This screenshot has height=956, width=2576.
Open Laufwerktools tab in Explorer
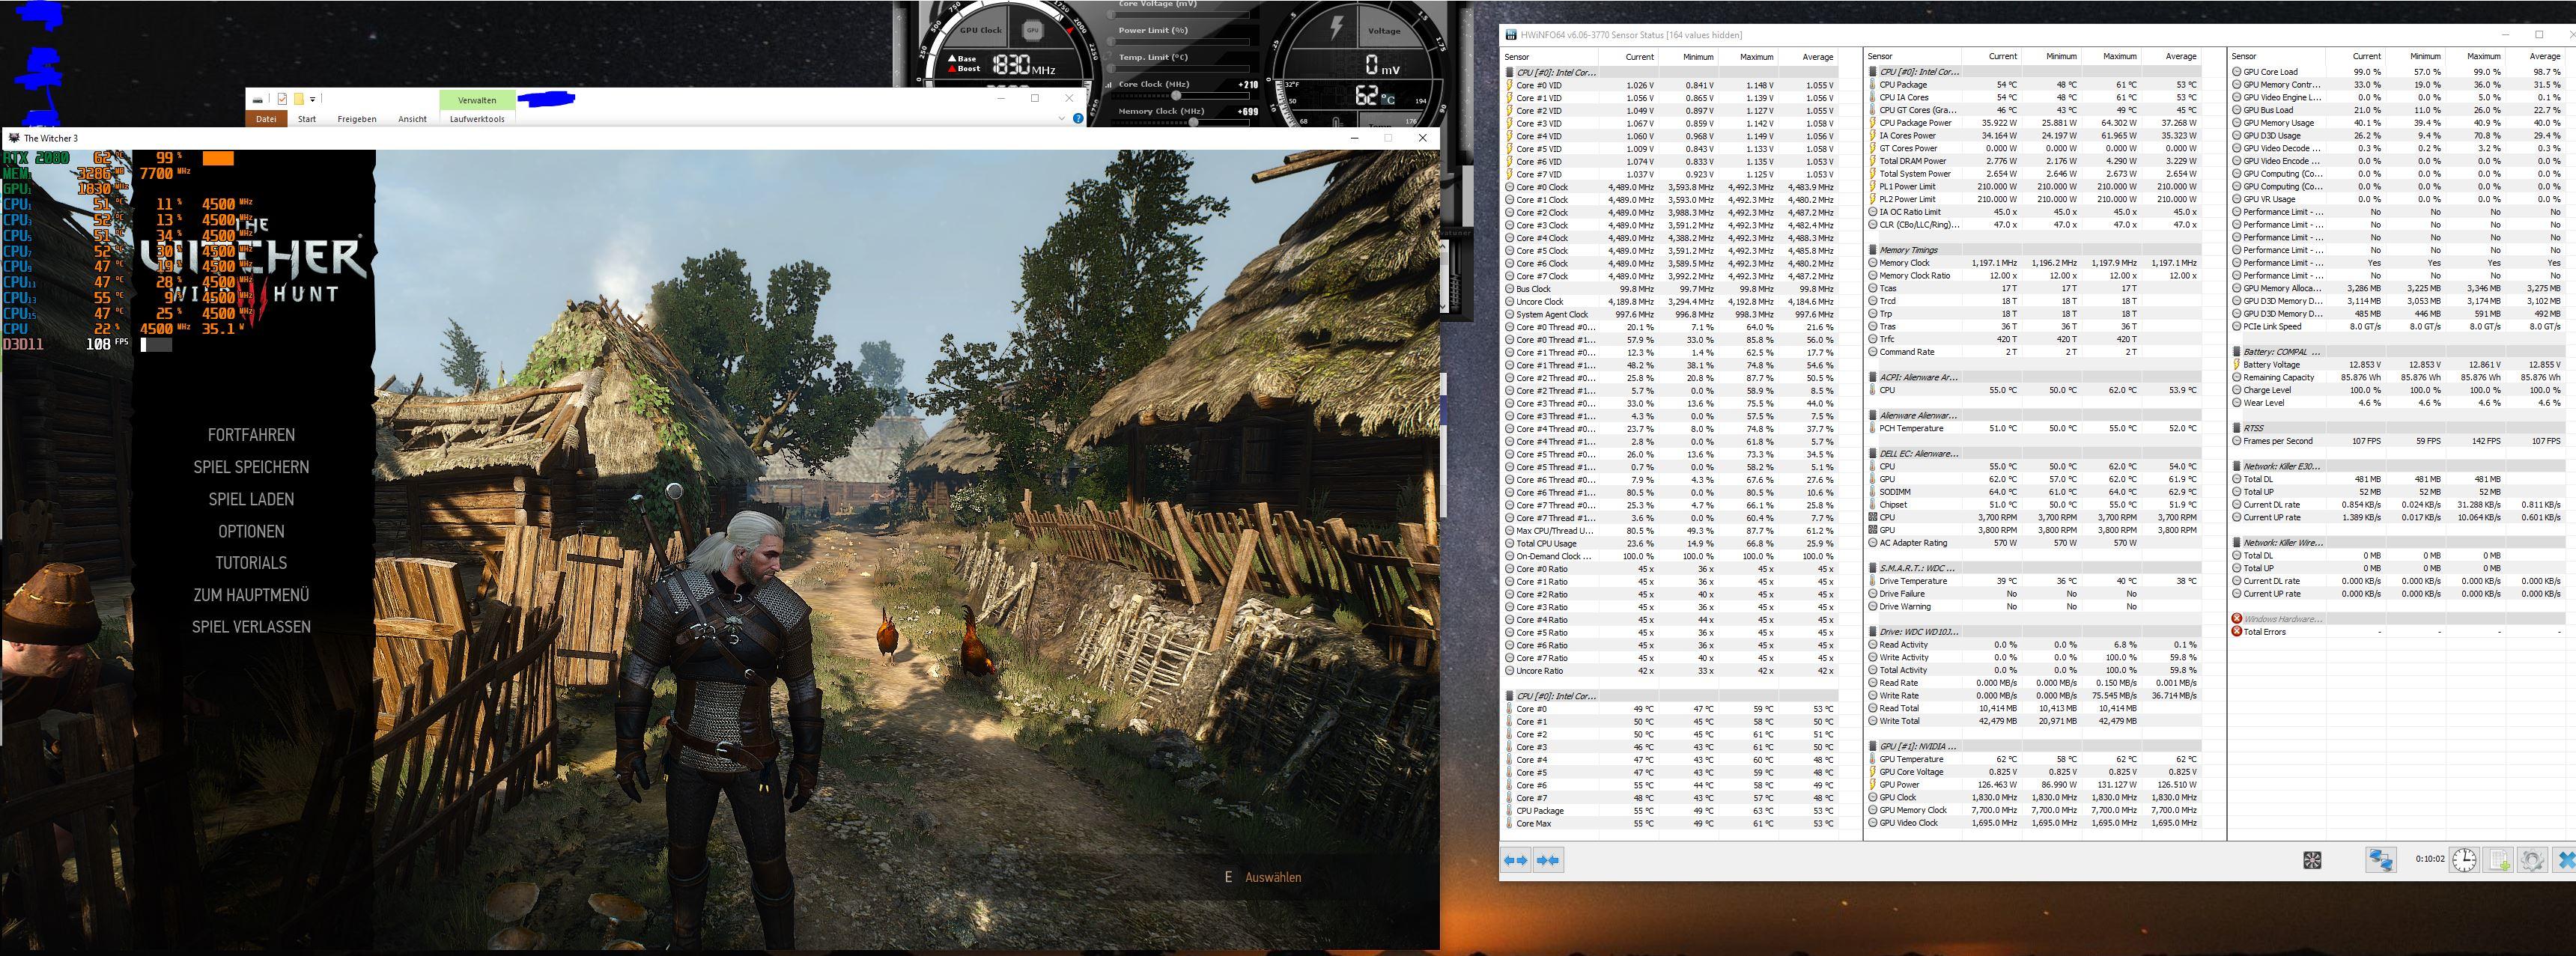pos(477,118)
